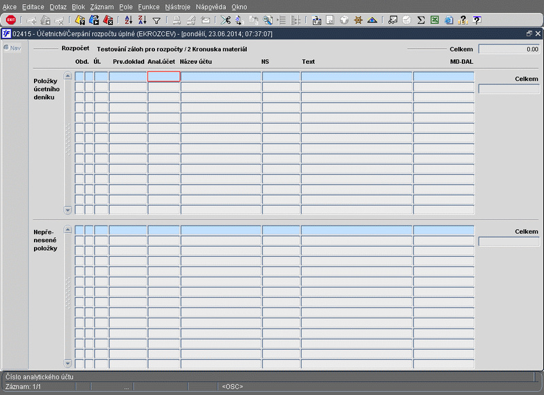Image resolution: width=544 pixels, height=395 pixels.
Task: Click NS field in highlighted deník row
Action: (x=281, y=77)
